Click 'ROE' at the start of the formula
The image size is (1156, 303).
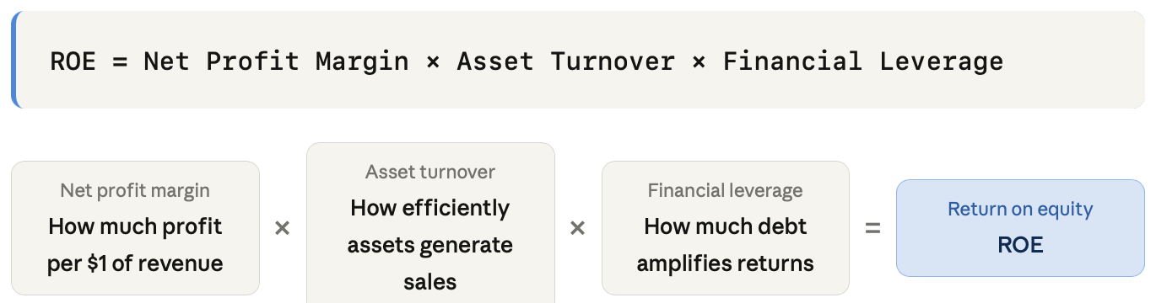[73, 61]
